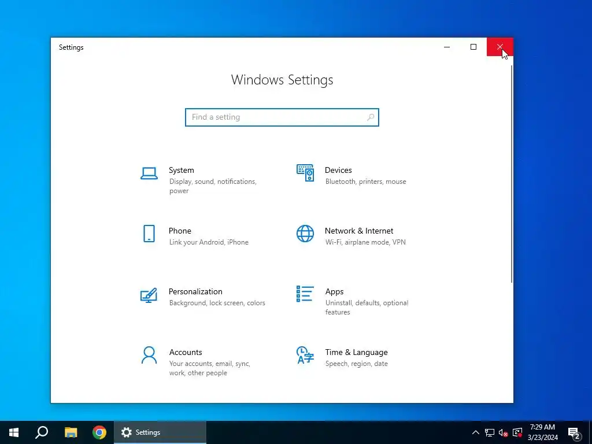
Task: Show hidden tray icons chevron
Action: pos(475,432)
